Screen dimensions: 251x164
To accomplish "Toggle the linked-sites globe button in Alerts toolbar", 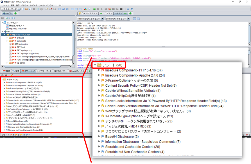I will tap(6, 75).
